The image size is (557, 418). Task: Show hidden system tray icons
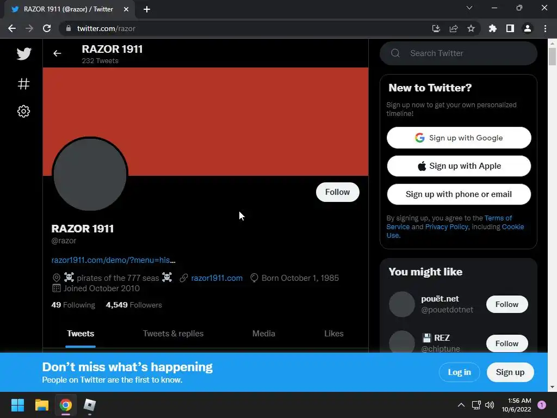tap(461, 405)
